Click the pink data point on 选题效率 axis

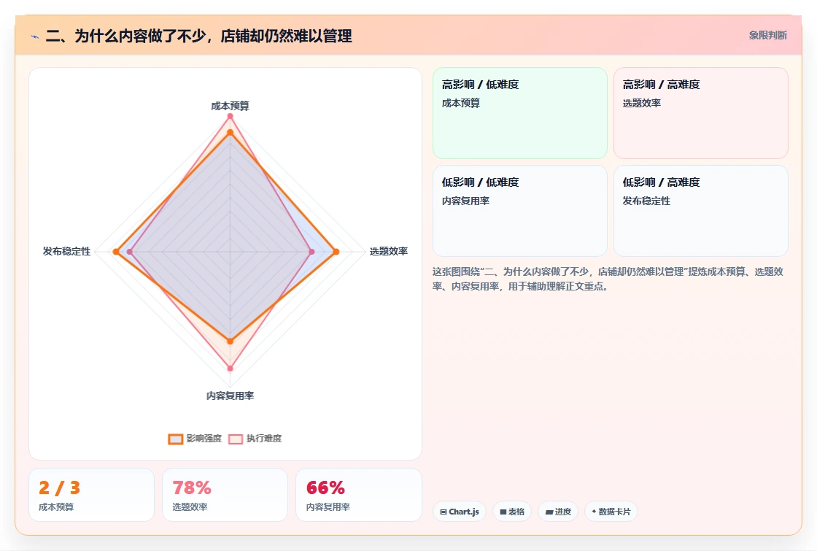pyautogui.click(x=311, y=252)
